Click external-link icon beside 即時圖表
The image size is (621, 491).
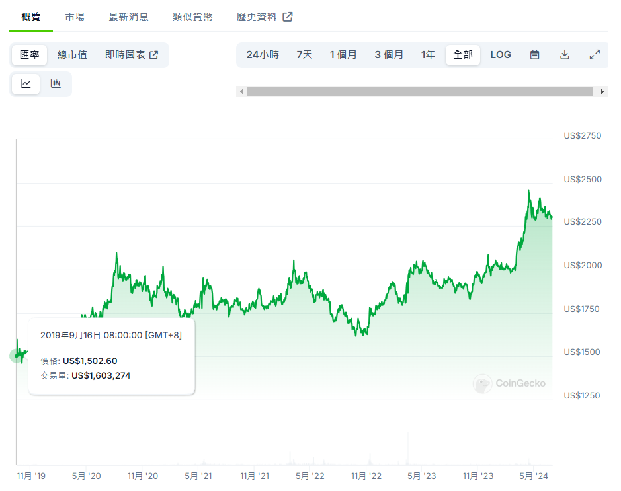[153, 55]
